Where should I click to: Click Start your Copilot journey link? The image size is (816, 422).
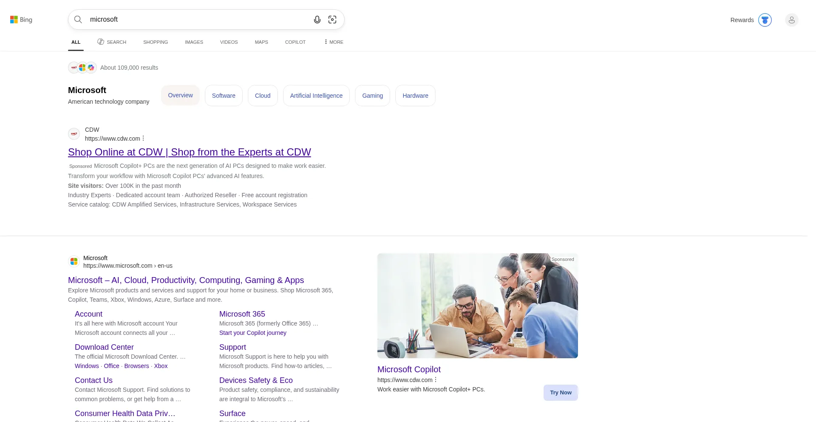tap(253, 333)
